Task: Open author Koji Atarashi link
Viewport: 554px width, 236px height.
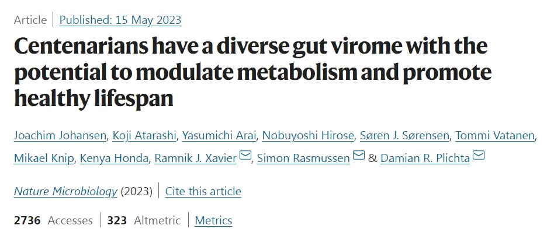Action: 144,136
